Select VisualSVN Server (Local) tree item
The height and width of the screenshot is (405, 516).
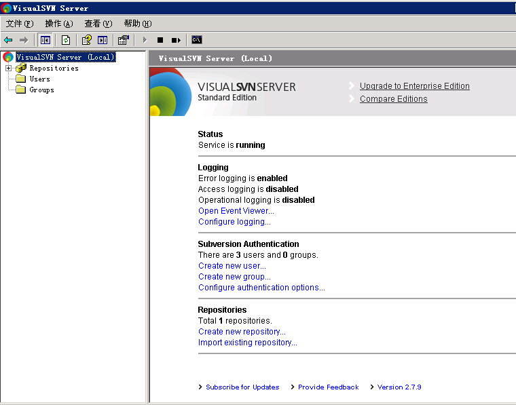(x=65, y=57)
